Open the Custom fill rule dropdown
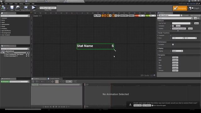The height and width of the screenshot is (113, 201). click(131, 16)
